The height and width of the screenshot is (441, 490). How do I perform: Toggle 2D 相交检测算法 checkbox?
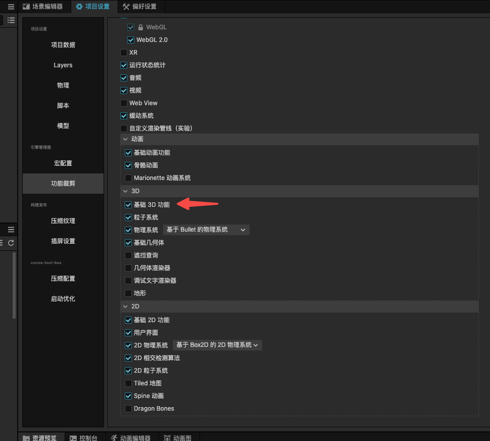[x=128, y=358]
